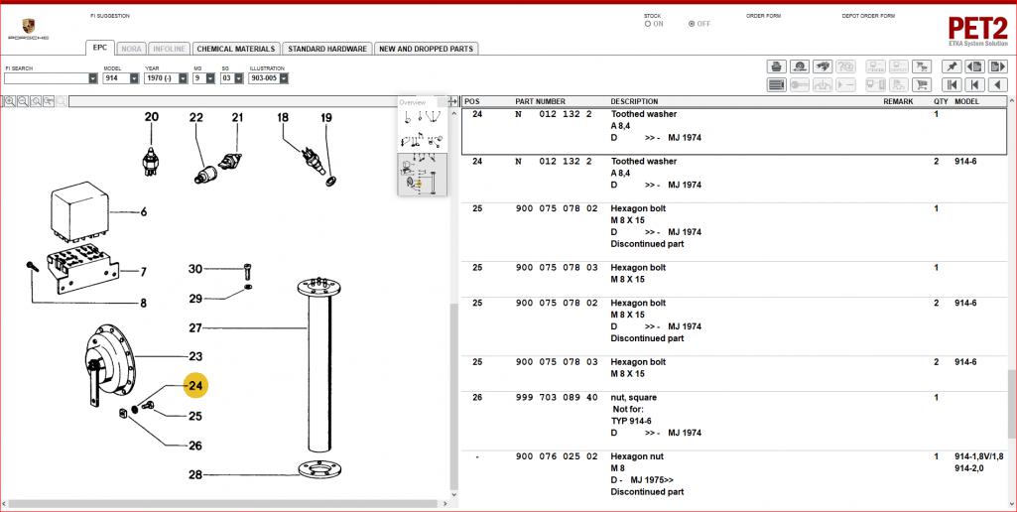1017x512 pixels.
Task: Click the single-bar previous arrow icon
Action: coord(975,84)
